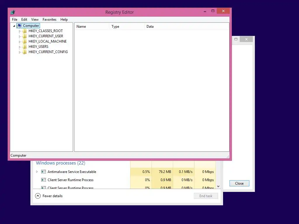Maximize the Registry Editor window
The height and width of the screenshot is (224, 299).
tap(213, 11)
